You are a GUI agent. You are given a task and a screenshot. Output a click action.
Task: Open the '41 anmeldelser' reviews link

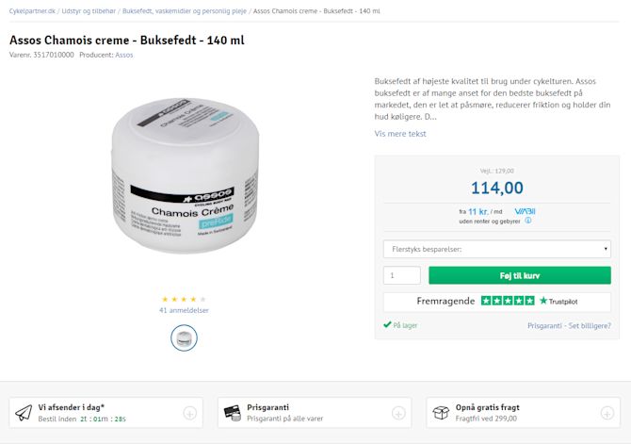(184, 310)
